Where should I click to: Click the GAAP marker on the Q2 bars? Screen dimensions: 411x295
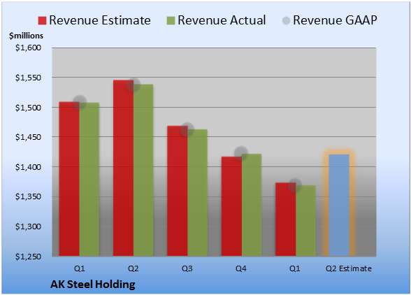pyautogui.click(x=134, y=85)
